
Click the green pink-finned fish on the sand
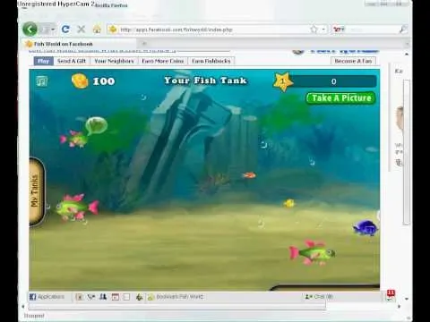click(313, 252)
